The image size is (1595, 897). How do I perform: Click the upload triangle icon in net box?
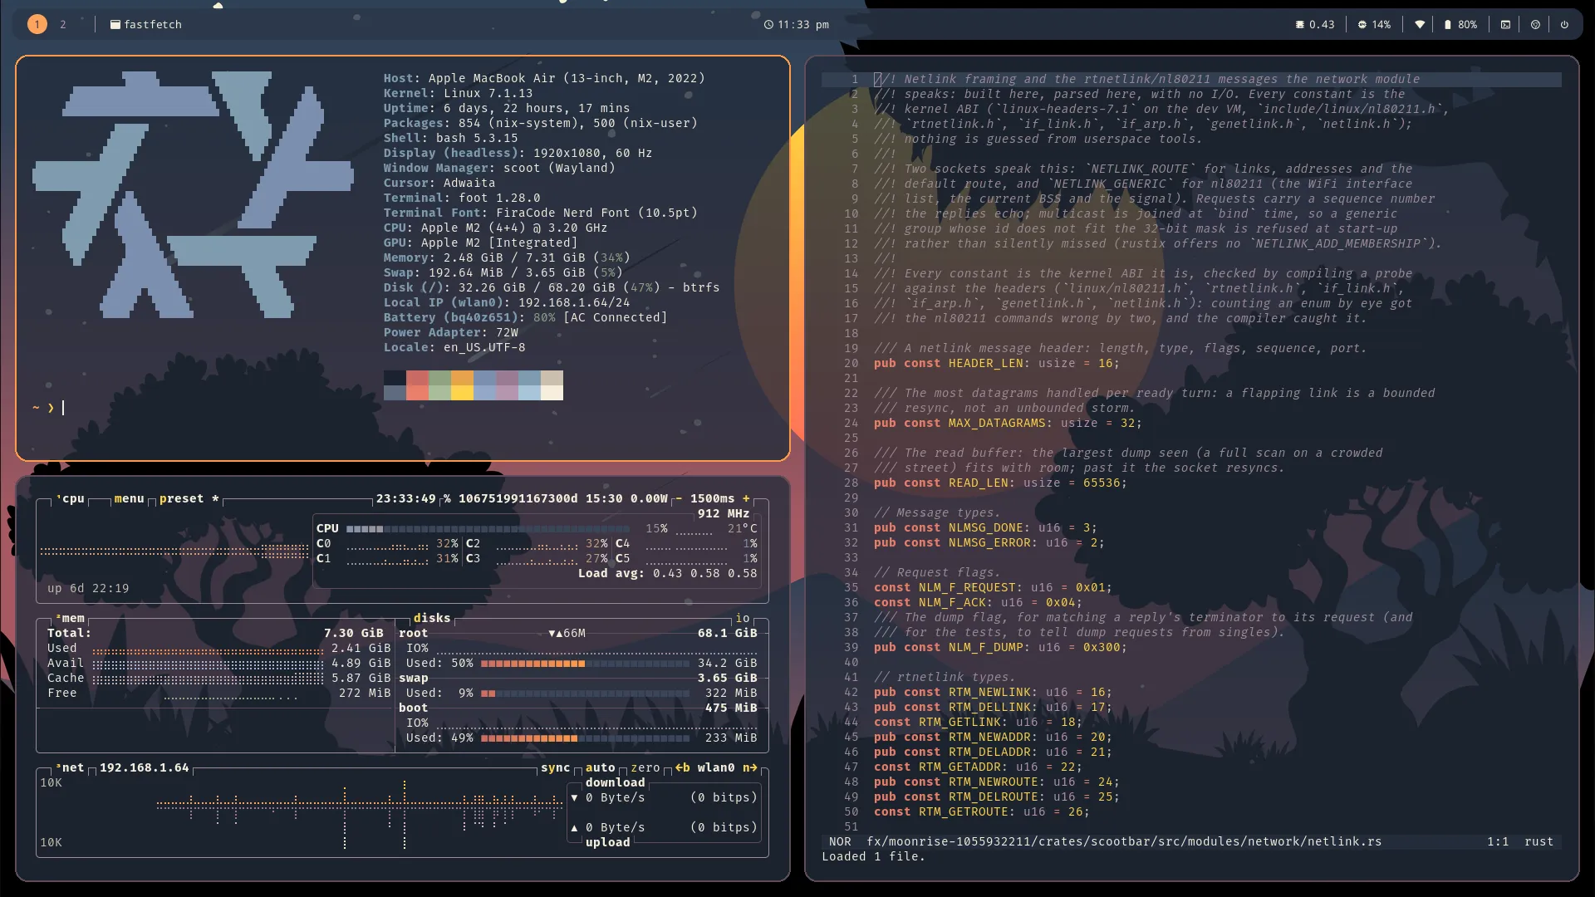(x=574, y=827)
